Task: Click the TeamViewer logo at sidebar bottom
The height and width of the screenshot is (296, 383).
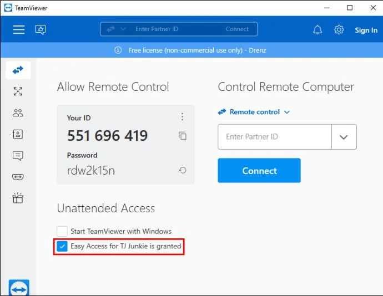Action: (19, 288)
